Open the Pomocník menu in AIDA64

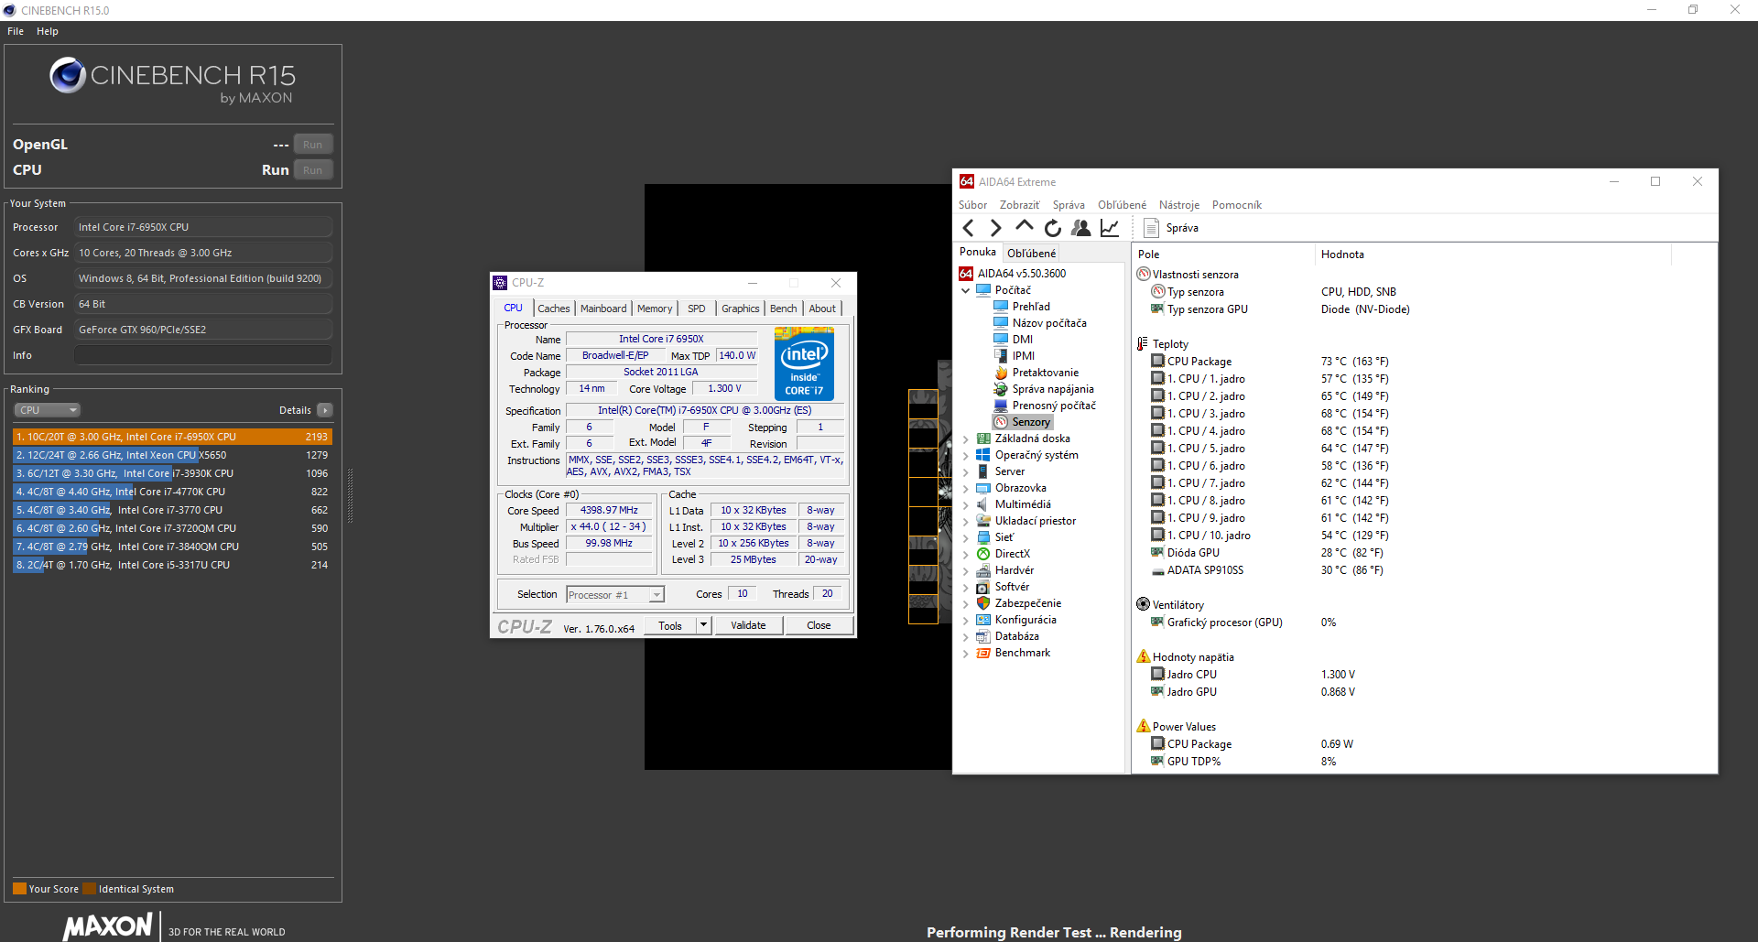pos(1236,205)
